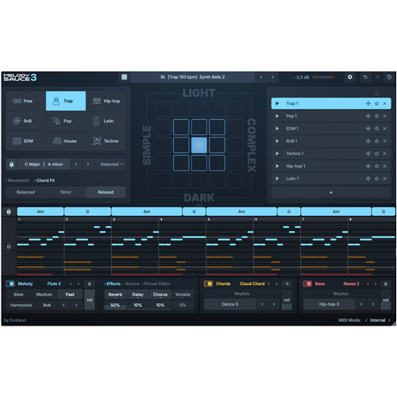Open the preset browser grid icon
The width and height of the screenshot is (397, 397).
tap(124, 77)
